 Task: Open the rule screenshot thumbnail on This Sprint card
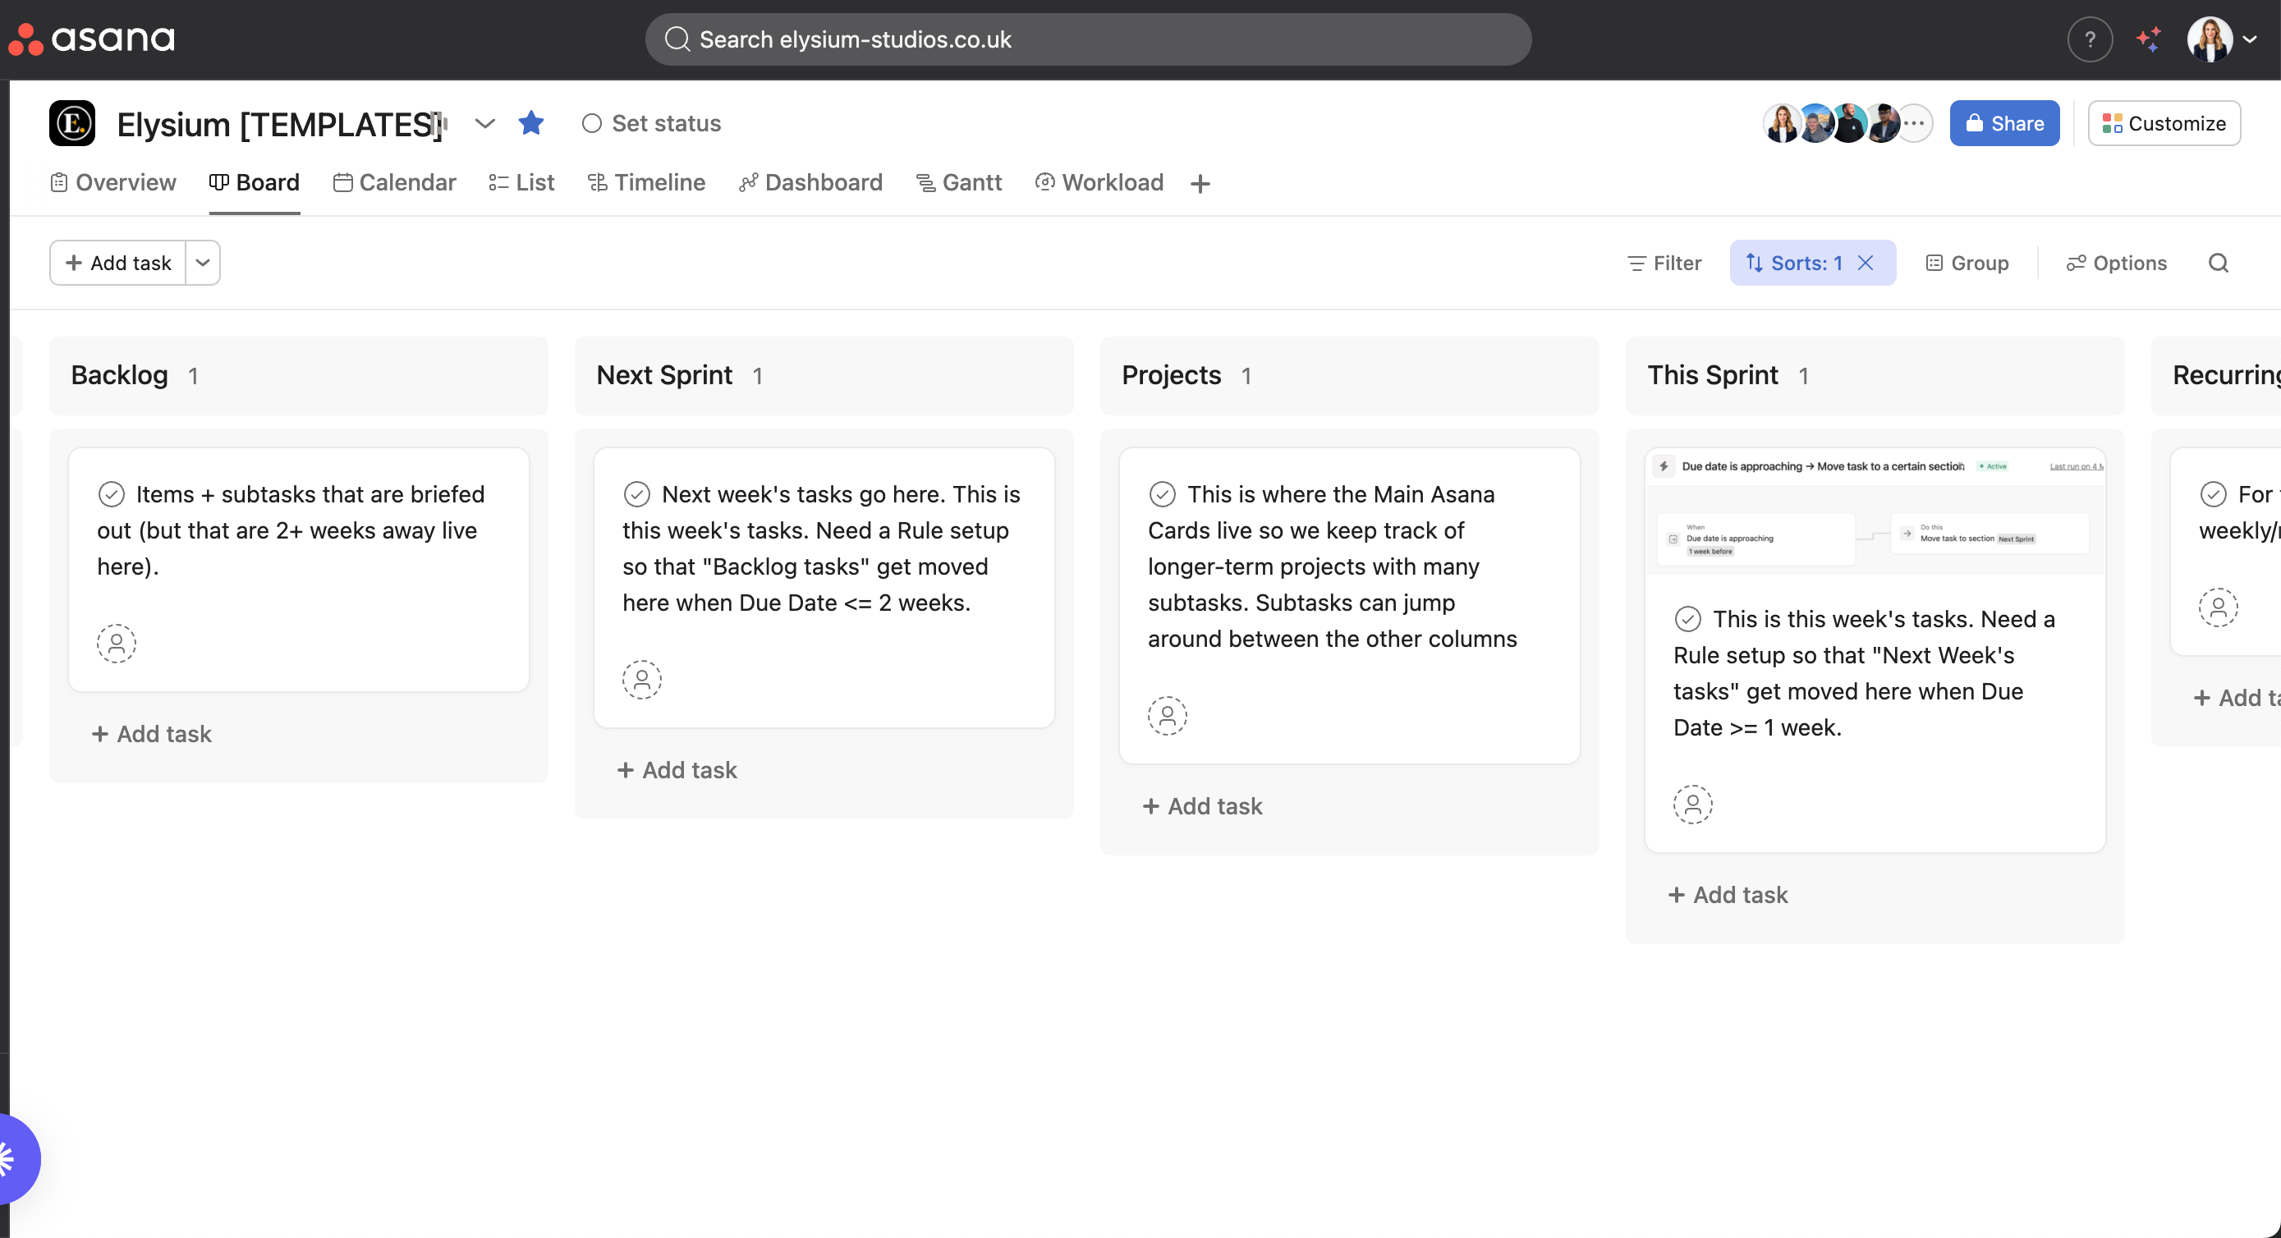pyautogui.click(x=1875, y=511)
